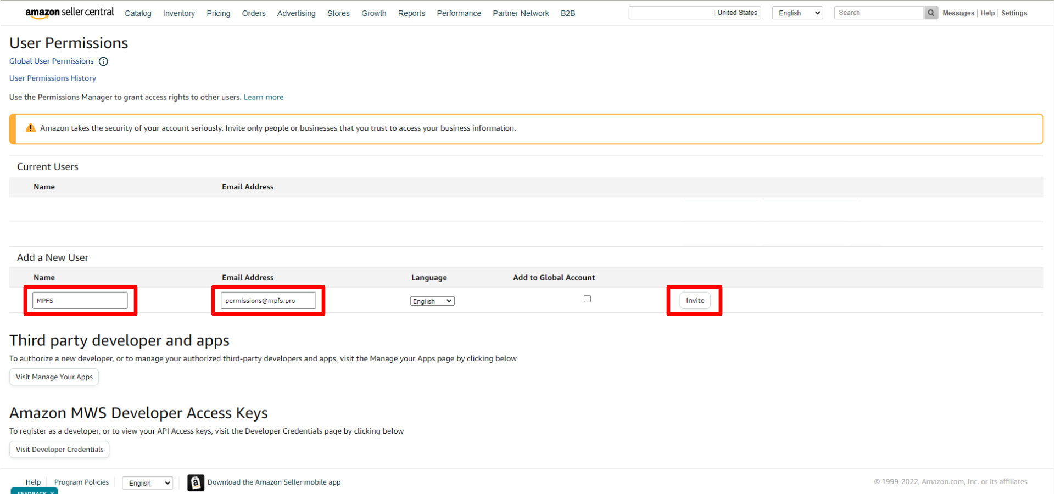Click the Feedback tab at the page bottom
This screenshot has height=494, width=1055.
coord(34,491)
